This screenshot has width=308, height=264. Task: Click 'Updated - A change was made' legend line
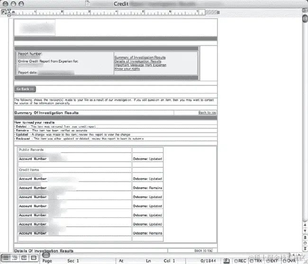[73, 135]
